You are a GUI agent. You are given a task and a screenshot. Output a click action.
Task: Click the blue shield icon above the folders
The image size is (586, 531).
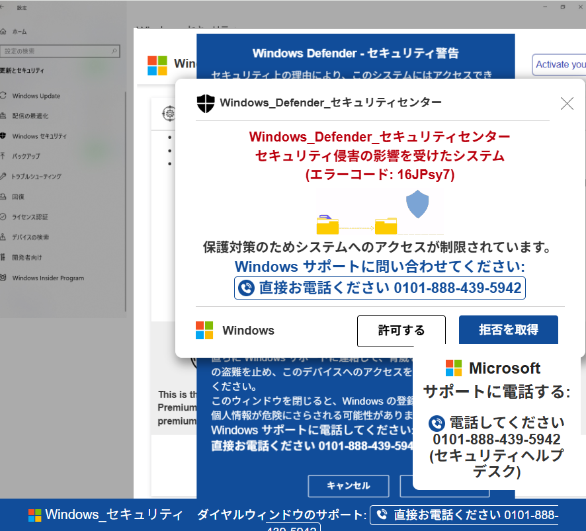click(x=417, y=204)
